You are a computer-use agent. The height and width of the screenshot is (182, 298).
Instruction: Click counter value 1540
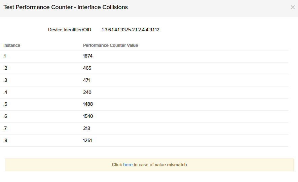pyautogui.click(x=88, y=116)
